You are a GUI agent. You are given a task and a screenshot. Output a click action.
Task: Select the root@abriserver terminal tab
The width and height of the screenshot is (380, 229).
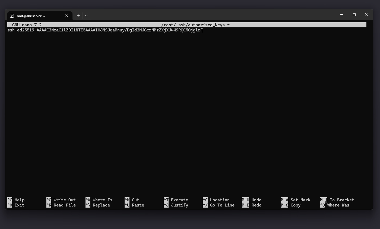coord(33,16)
